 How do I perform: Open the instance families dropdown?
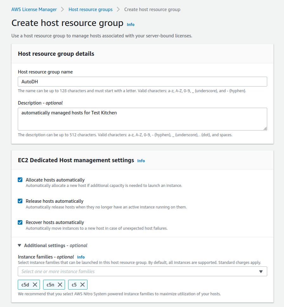[142, 272]
